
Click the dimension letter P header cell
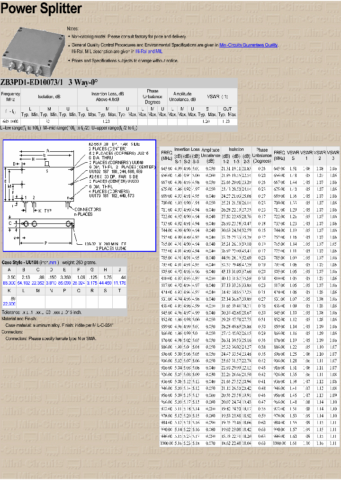pyautogui.click(x=64, y=290)
